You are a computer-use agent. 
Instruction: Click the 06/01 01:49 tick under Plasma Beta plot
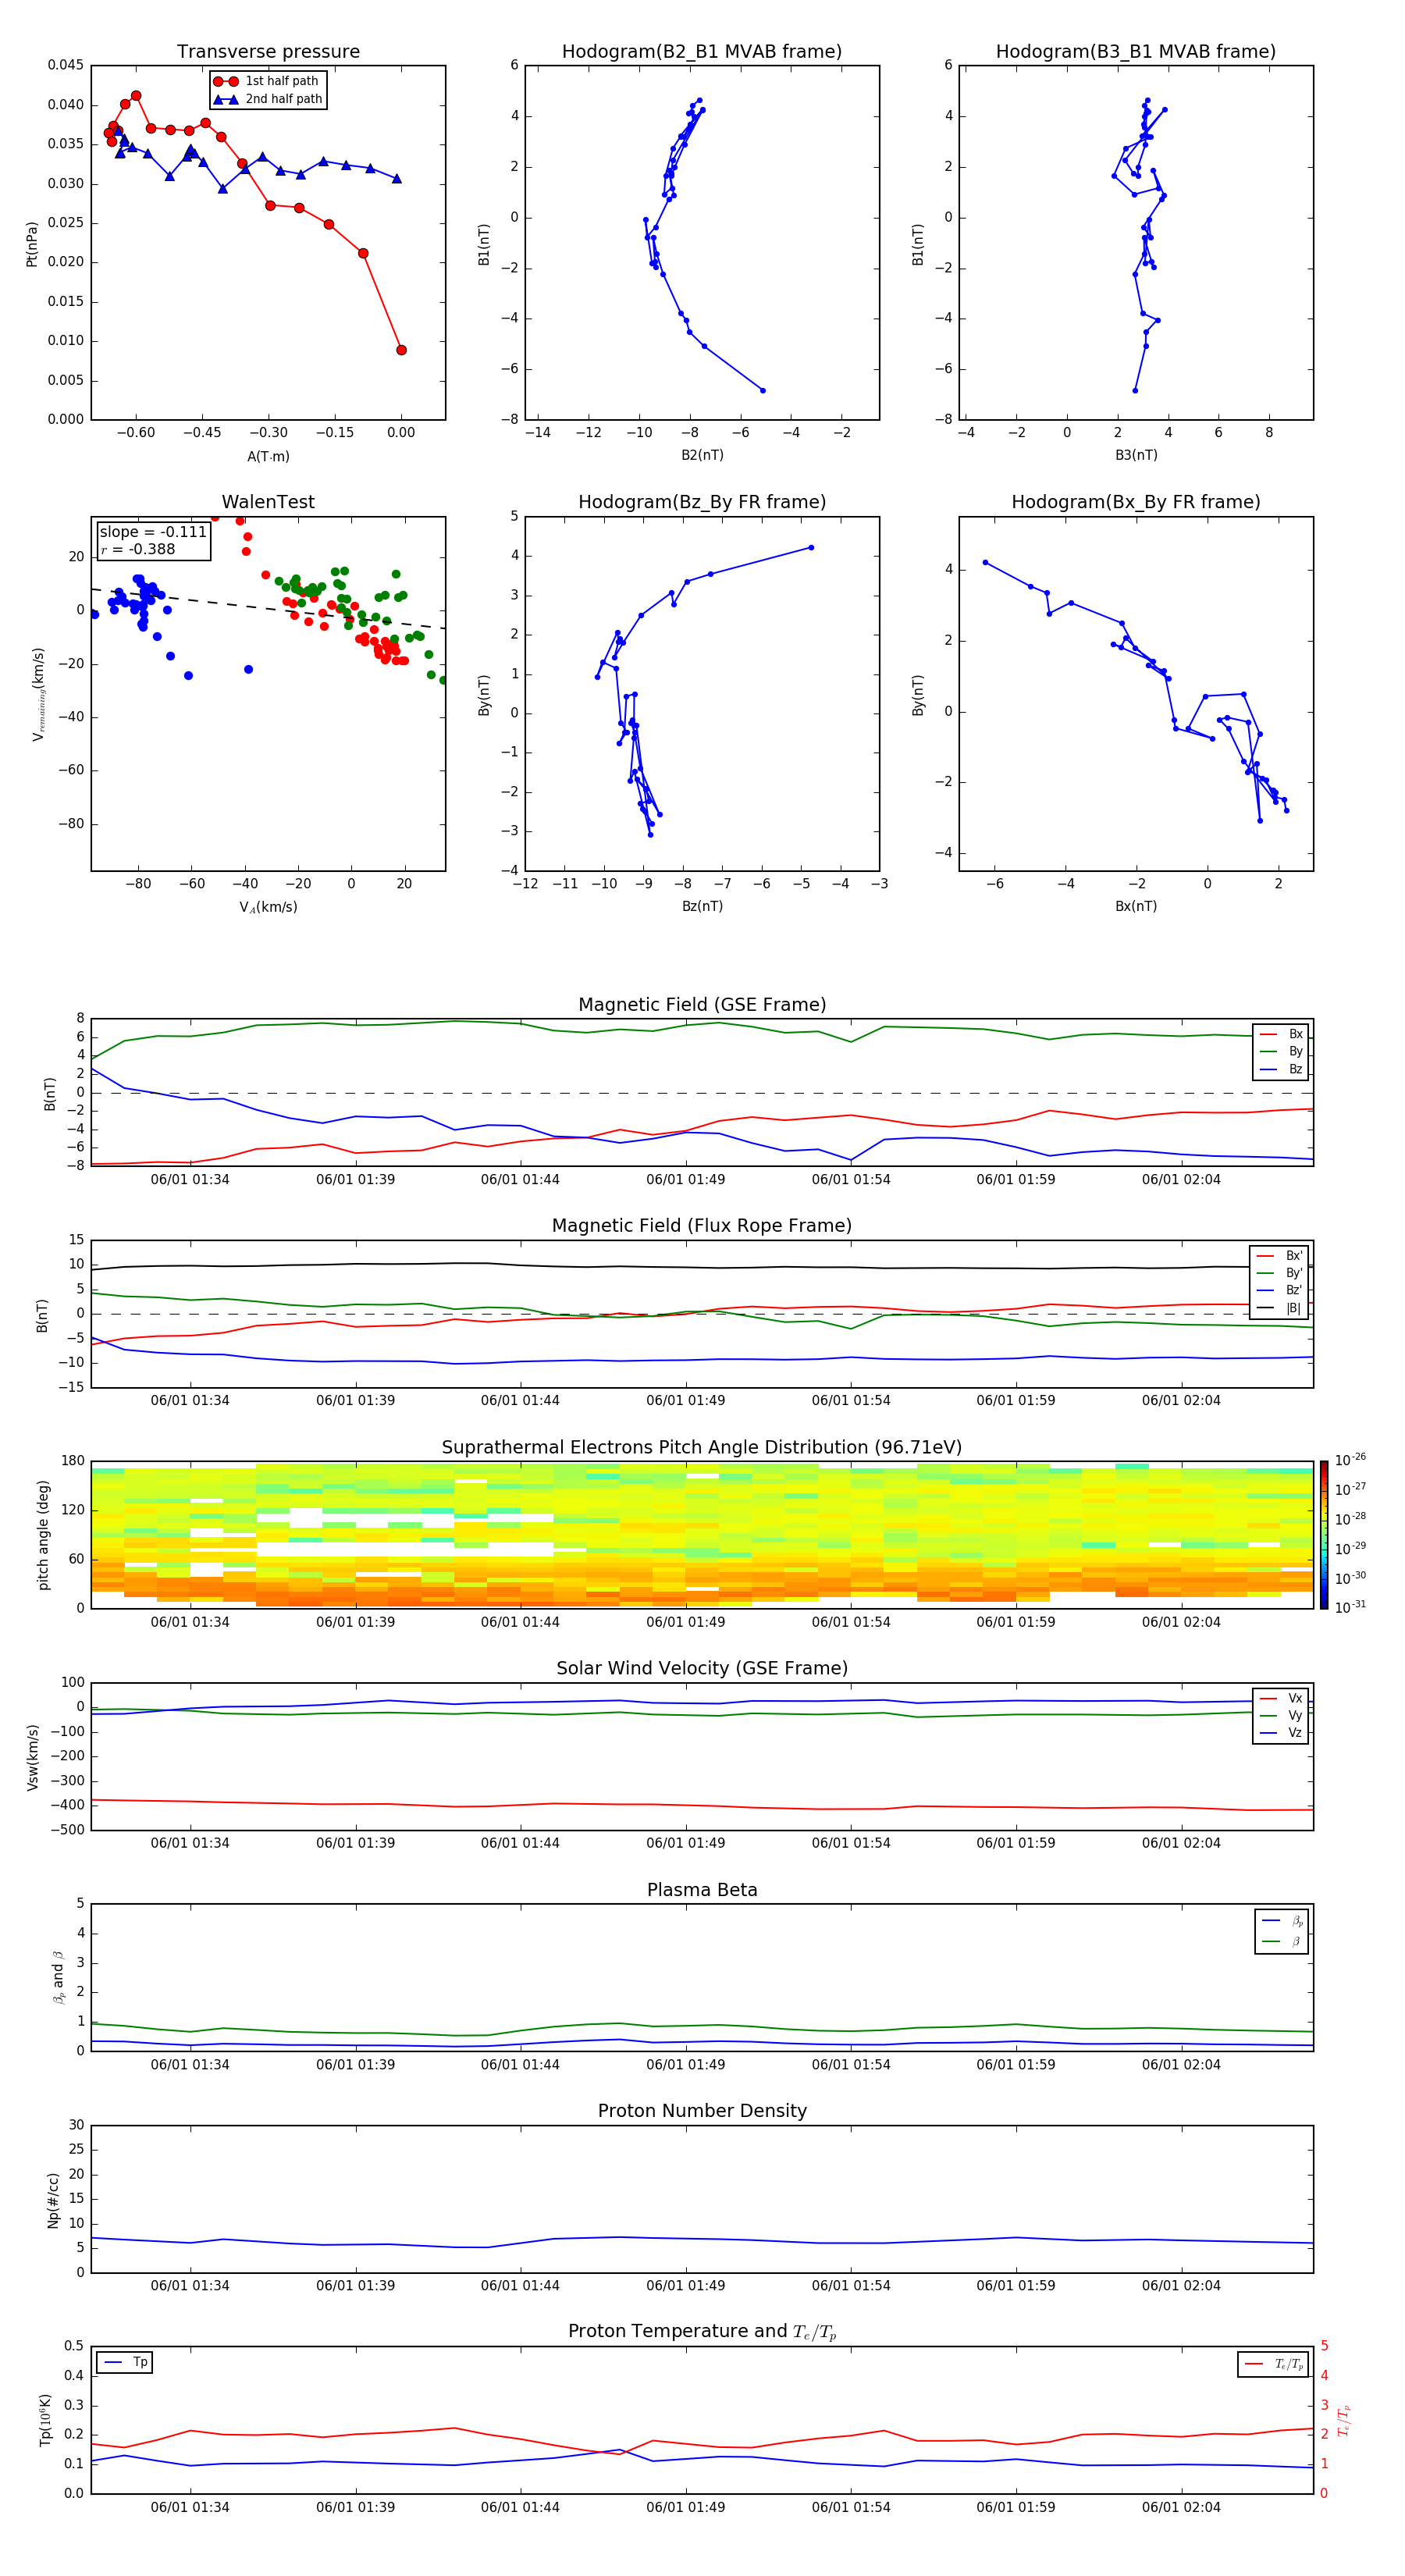(685, 2064)
